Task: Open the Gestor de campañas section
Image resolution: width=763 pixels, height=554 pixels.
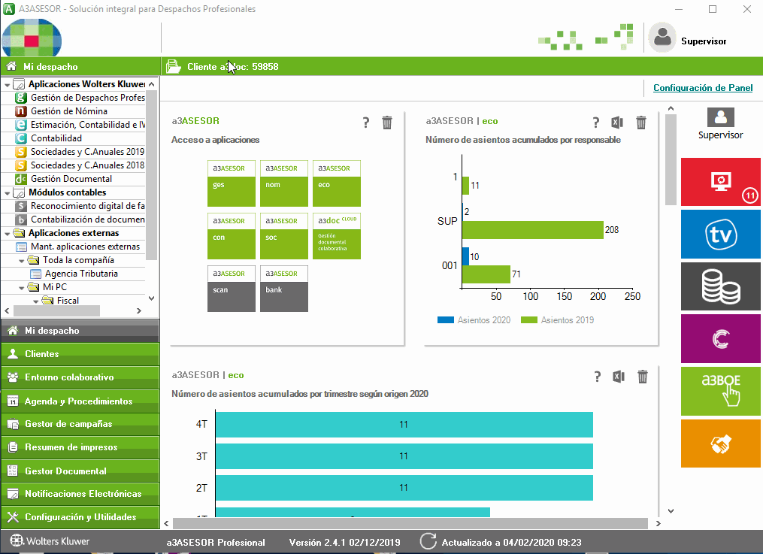Action: pos(80,424)
